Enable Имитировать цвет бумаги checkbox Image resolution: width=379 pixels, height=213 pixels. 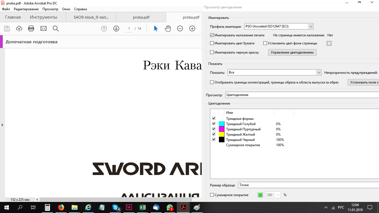tap(212, 43)
